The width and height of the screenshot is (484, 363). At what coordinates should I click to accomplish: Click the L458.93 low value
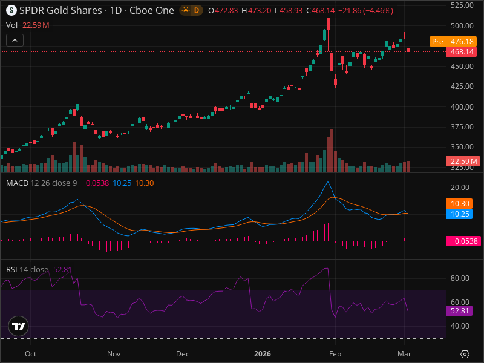(289, 11)
